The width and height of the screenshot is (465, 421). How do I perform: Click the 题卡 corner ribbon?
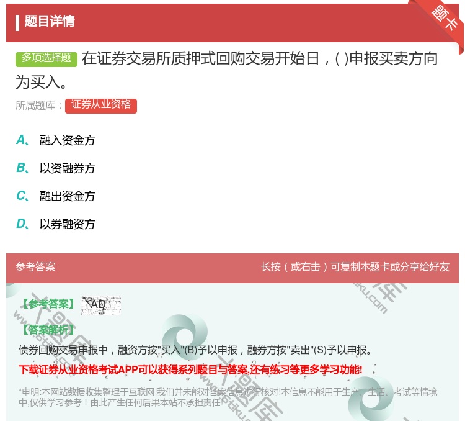click(445, 18)
